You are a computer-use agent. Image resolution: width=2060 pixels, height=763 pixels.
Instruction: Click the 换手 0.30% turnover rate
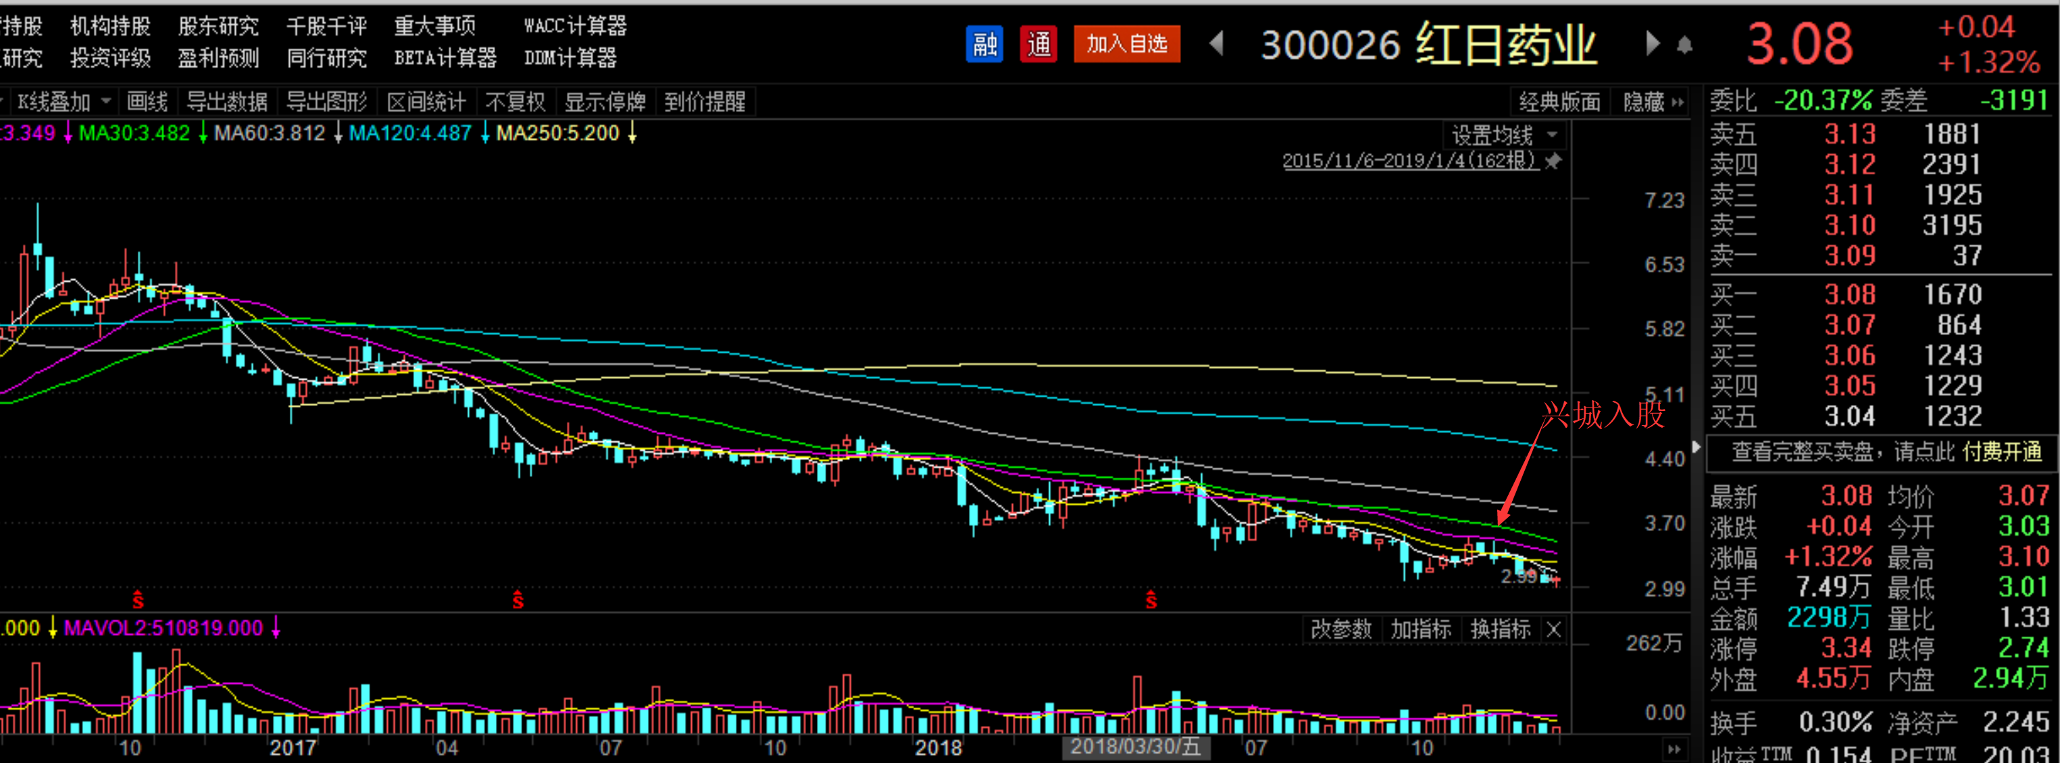1835,723
